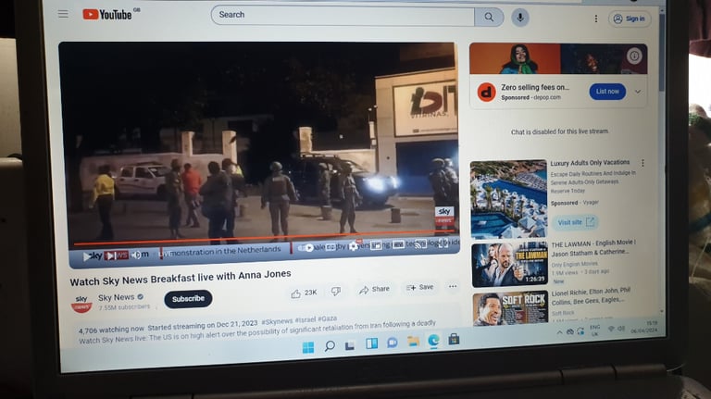The height and width of the screenshot is (399, 711).
Task: Click the #Israel hashtag
Action: click(306, 319)
